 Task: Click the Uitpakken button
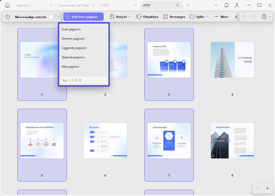point(147,17)
